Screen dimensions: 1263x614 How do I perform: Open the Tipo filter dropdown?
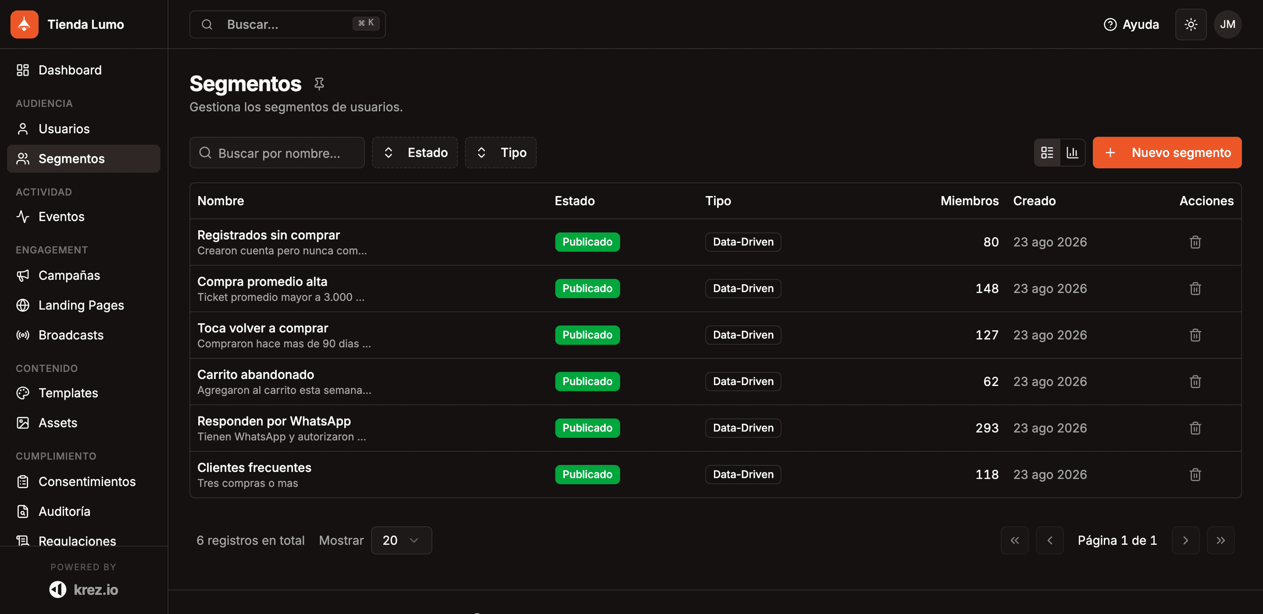tap(501, 153)
